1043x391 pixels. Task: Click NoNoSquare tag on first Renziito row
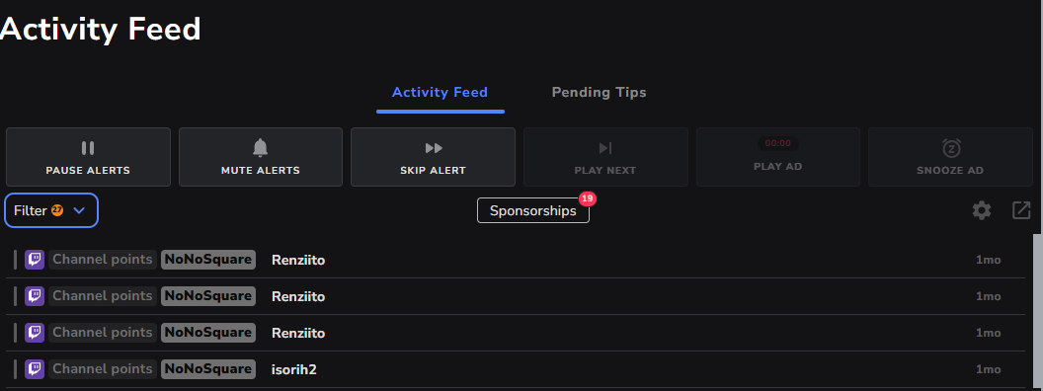[x=208, y=260]
